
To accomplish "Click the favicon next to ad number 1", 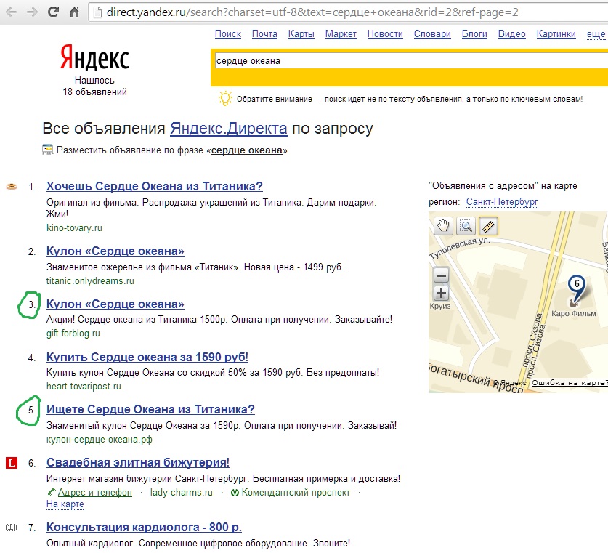I will click(12, 187).
